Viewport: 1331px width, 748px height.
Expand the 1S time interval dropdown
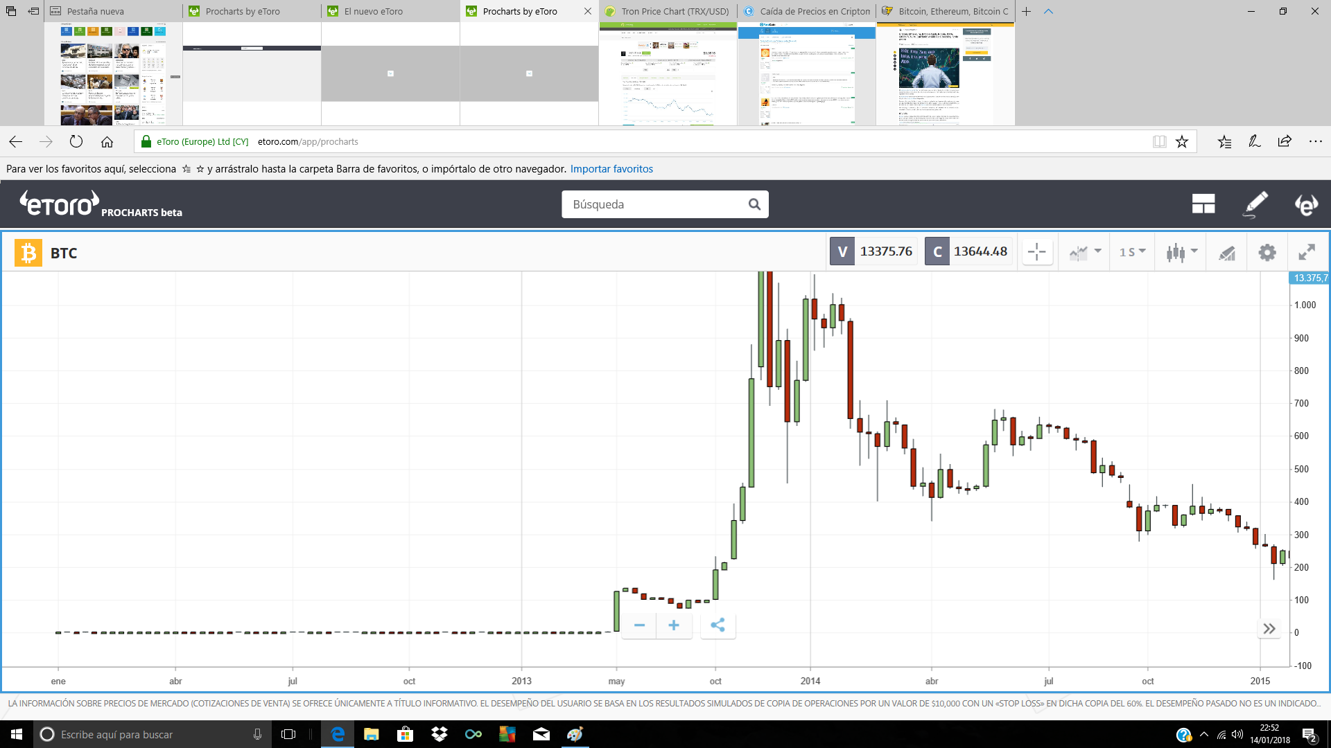(x=1133, y=252)
